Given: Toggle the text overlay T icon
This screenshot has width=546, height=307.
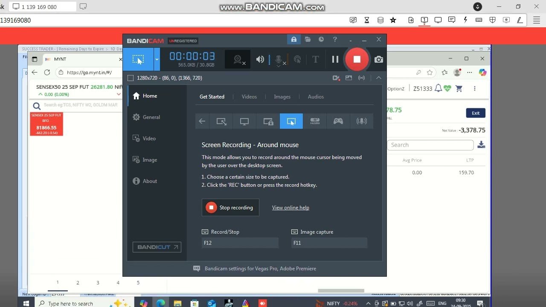Looking at the screenshot, I should [316, 59].
